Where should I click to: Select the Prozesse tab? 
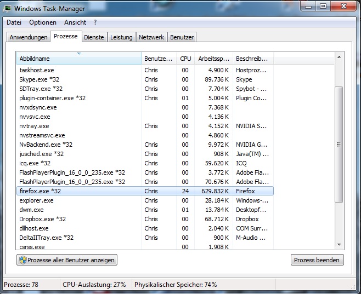point(66,36)
